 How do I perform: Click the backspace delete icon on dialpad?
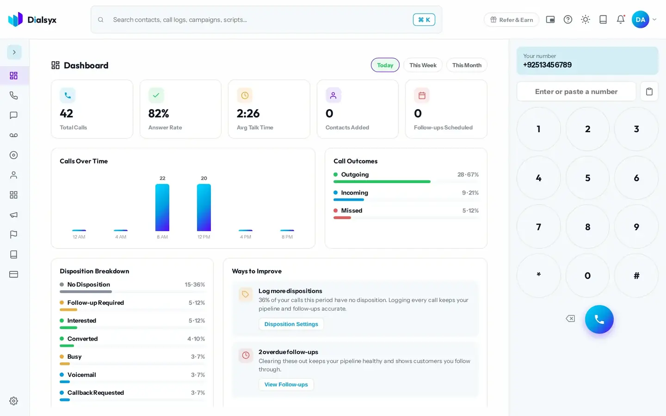pos(570,318)
